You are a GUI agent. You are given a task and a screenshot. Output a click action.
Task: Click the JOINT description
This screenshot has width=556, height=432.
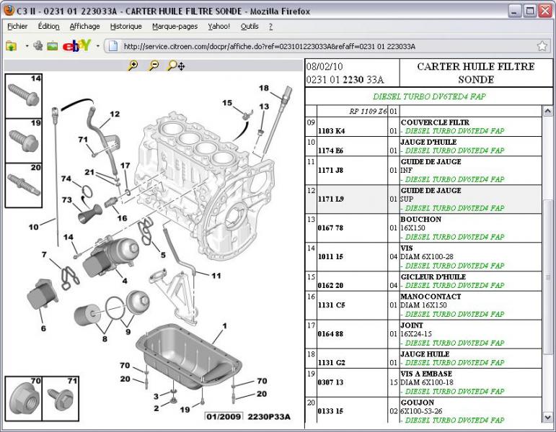(412, 325)
